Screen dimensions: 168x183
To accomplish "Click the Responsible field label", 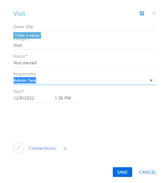I will pyautogui.click(x=25, y=74).
